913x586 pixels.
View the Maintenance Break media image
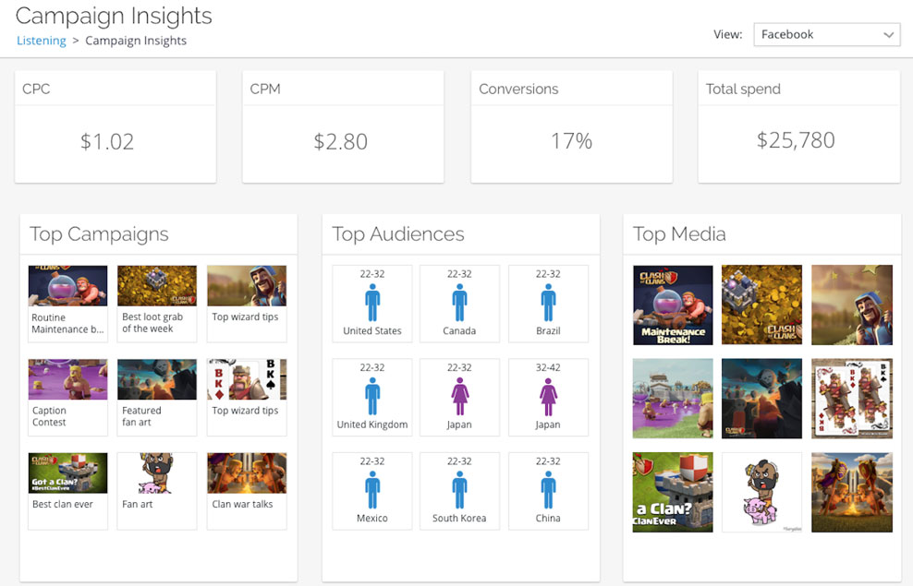(673, 305)
